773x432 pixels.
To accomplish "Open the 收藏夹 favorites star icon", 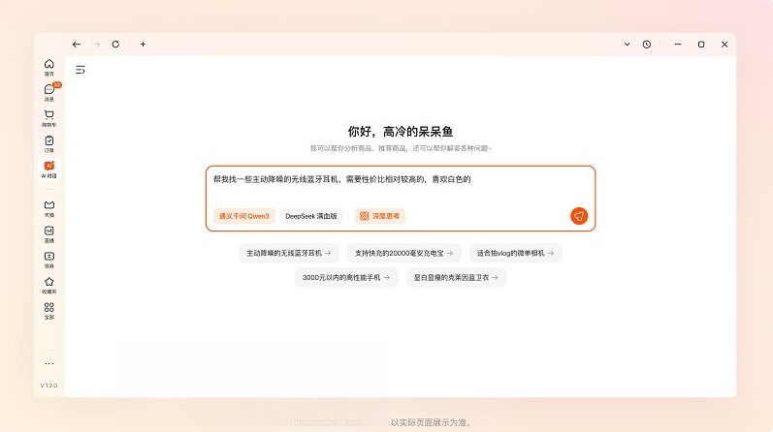I will pyautogui.click(x=48, y=285).
